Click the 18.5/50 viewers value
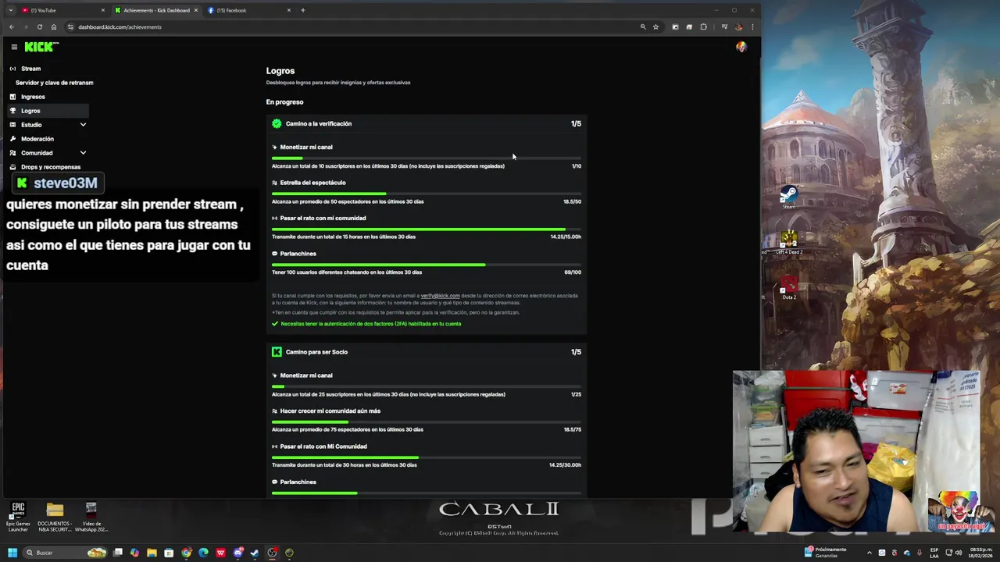 (x=572, y=201)
